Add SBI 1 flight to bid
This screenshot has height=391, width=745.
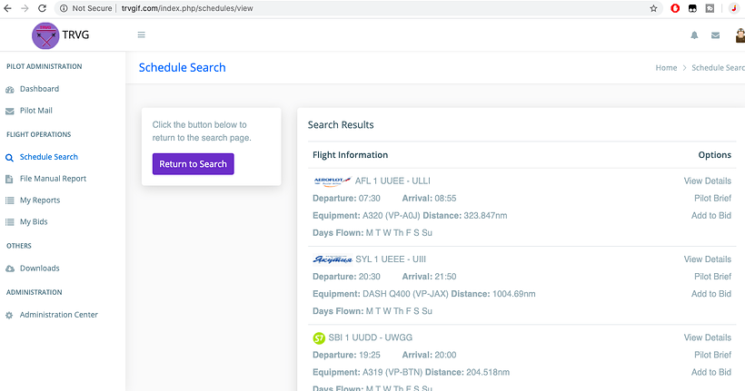click(711, 372)
